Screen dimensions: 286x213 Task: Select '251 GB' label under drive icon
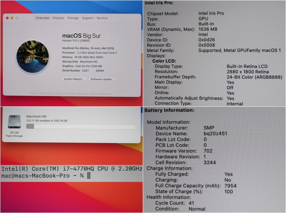(x=14, y=133)
